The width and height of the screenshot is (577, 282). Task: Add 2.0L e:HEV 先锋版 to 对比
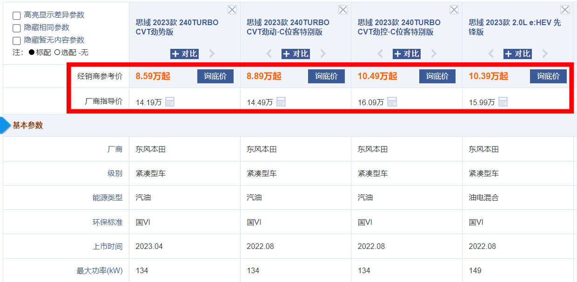pyautogui.click(x=518, y=54)
